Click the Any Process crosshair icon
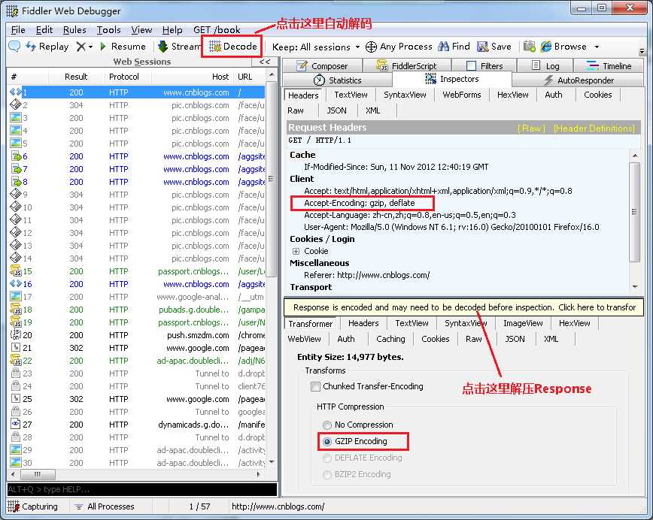Image resolution: width=653 pixels, height=520 pixels. [371, 47]
